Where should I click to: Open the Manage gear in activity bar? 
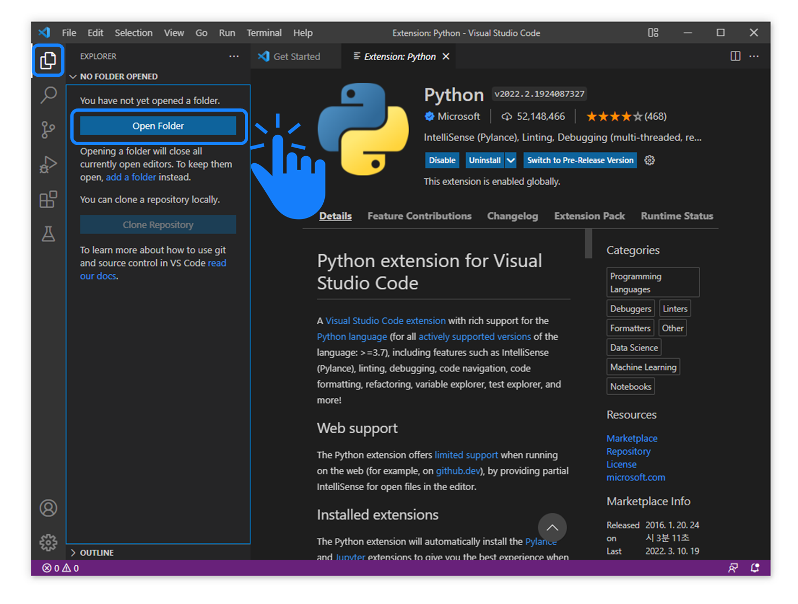coord(48,542)
